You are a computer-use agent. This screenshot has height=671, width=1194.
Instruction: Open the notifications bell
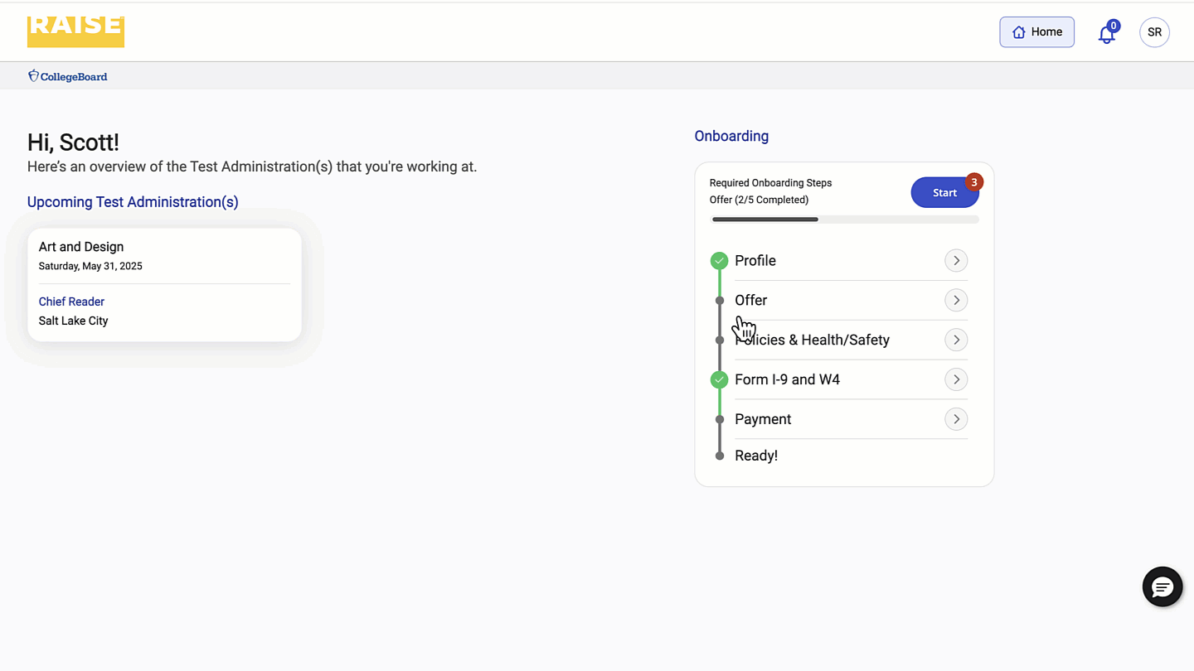coord(1106,34)
